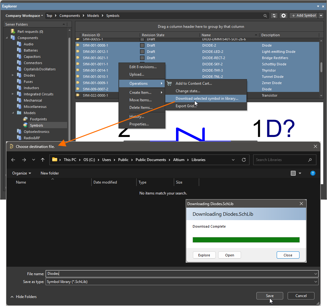Toggle the Draft checkbox for DIODE-2

pos(142,45)
